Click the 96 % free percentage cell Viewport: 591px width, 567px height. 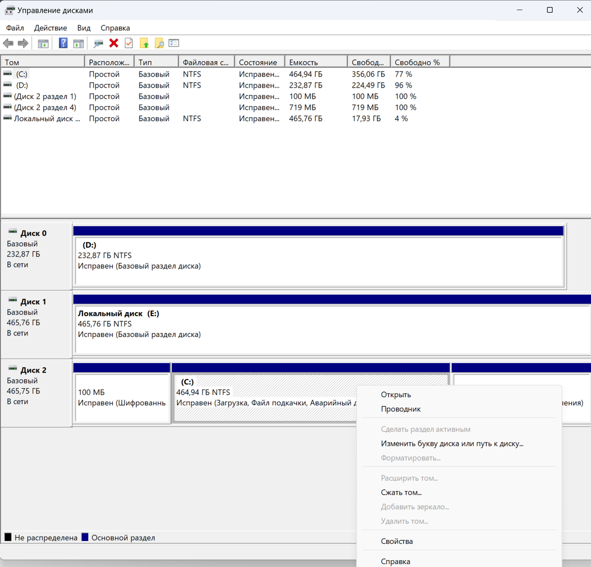[403, 85]
